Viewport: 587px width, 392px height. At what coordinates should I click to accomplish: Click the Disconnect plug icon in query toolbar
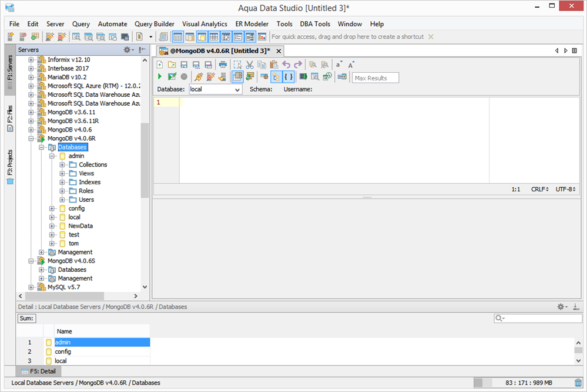click(x=210, y=77)
